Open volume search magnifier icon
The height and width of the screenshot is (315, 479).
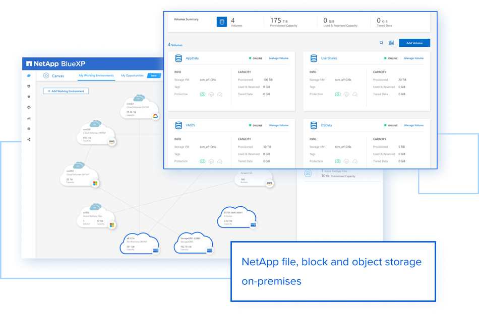[381, 43]
